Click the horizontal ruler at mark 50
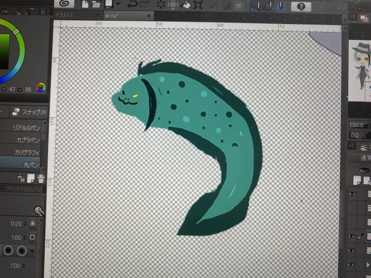This screenshot has height=278, width=371. point(160,25)
